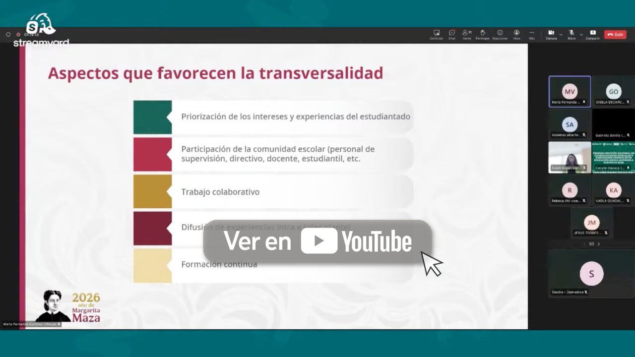Click the red recording indicator dot
635x357 pixels.
[x=18, y=35]
